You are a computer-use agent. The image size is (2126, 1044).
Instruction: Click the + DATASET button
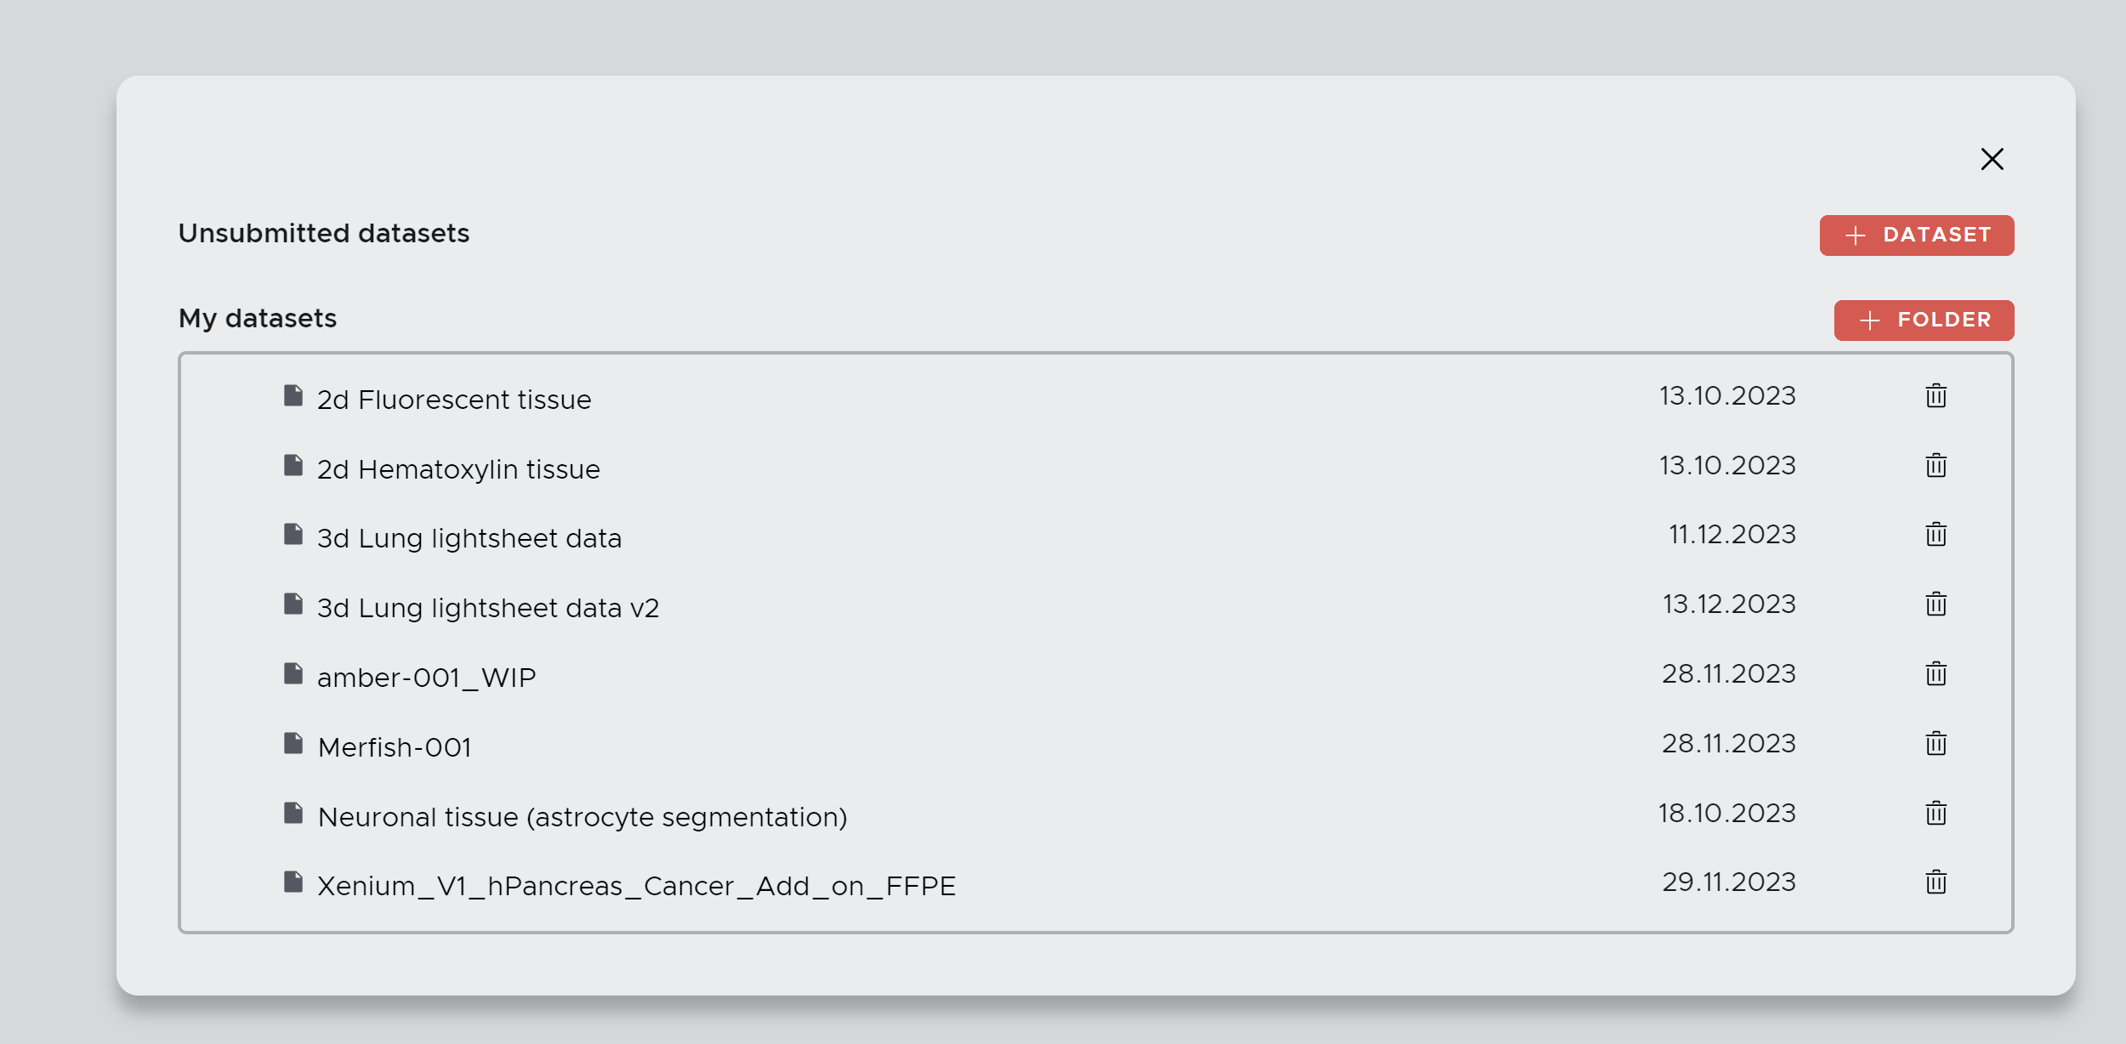1917,235
